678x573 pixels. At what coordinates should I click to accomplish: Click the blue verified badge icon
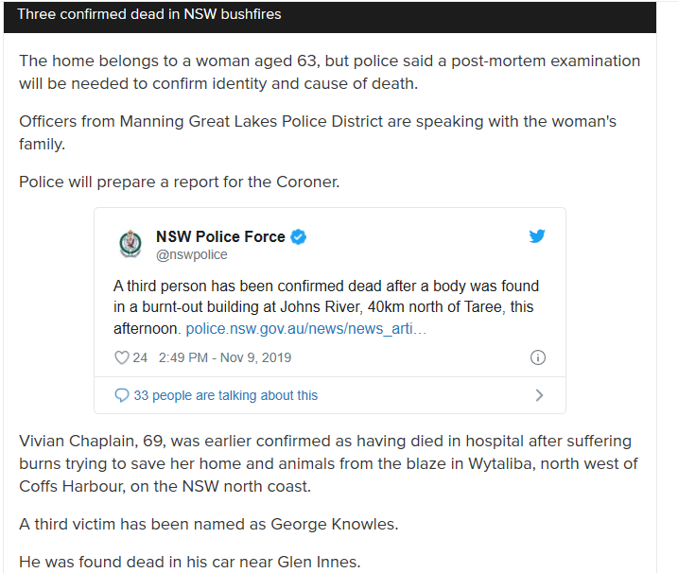point(299,237)
